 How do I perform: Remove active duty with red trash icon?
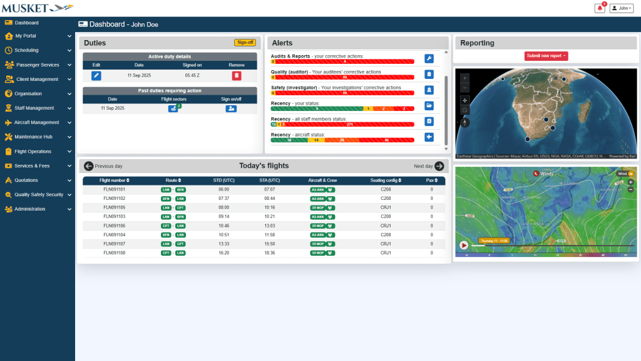(237, 76)
